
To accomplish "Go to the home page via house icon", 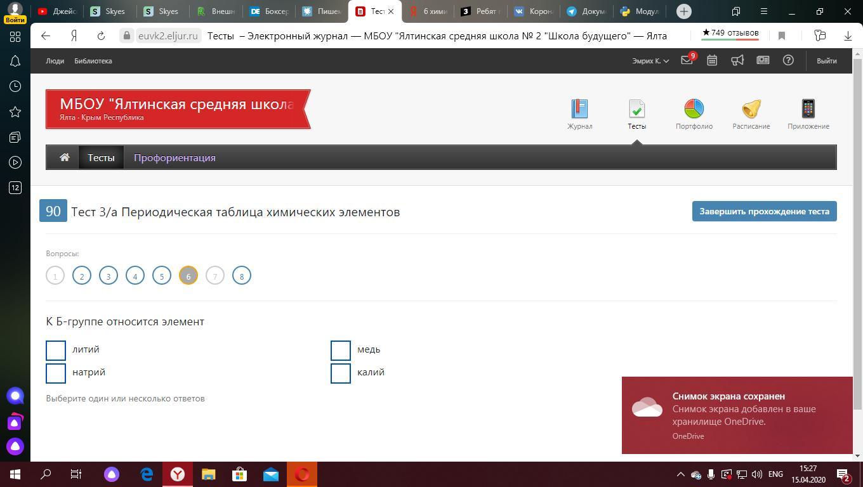I will click(65, 157).
